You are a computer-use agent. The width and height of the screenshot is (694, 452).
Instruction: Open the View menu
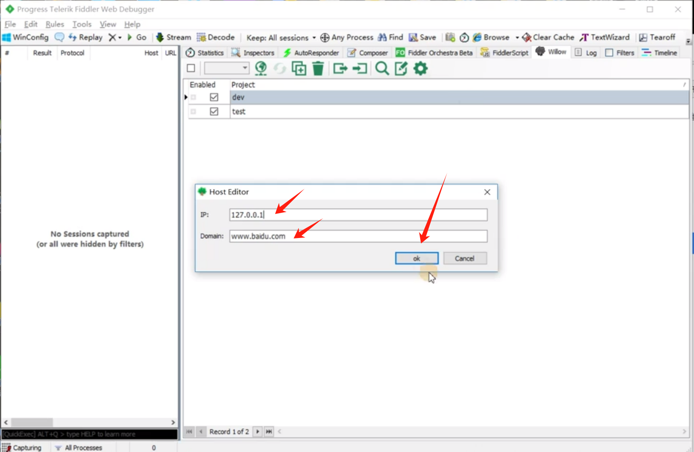click(x=108, y=24)
